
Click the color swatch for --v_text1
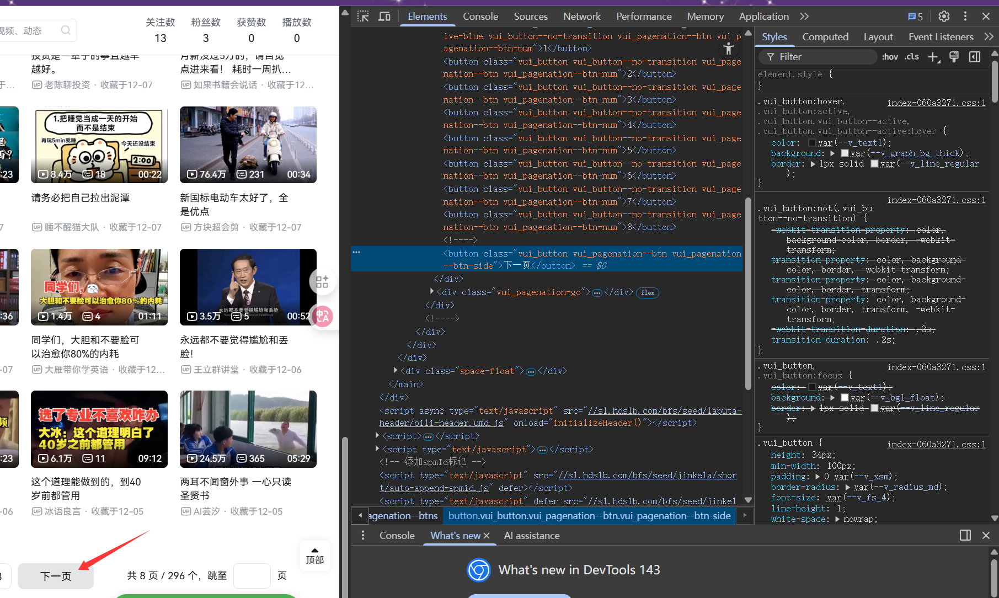point(812,143)
